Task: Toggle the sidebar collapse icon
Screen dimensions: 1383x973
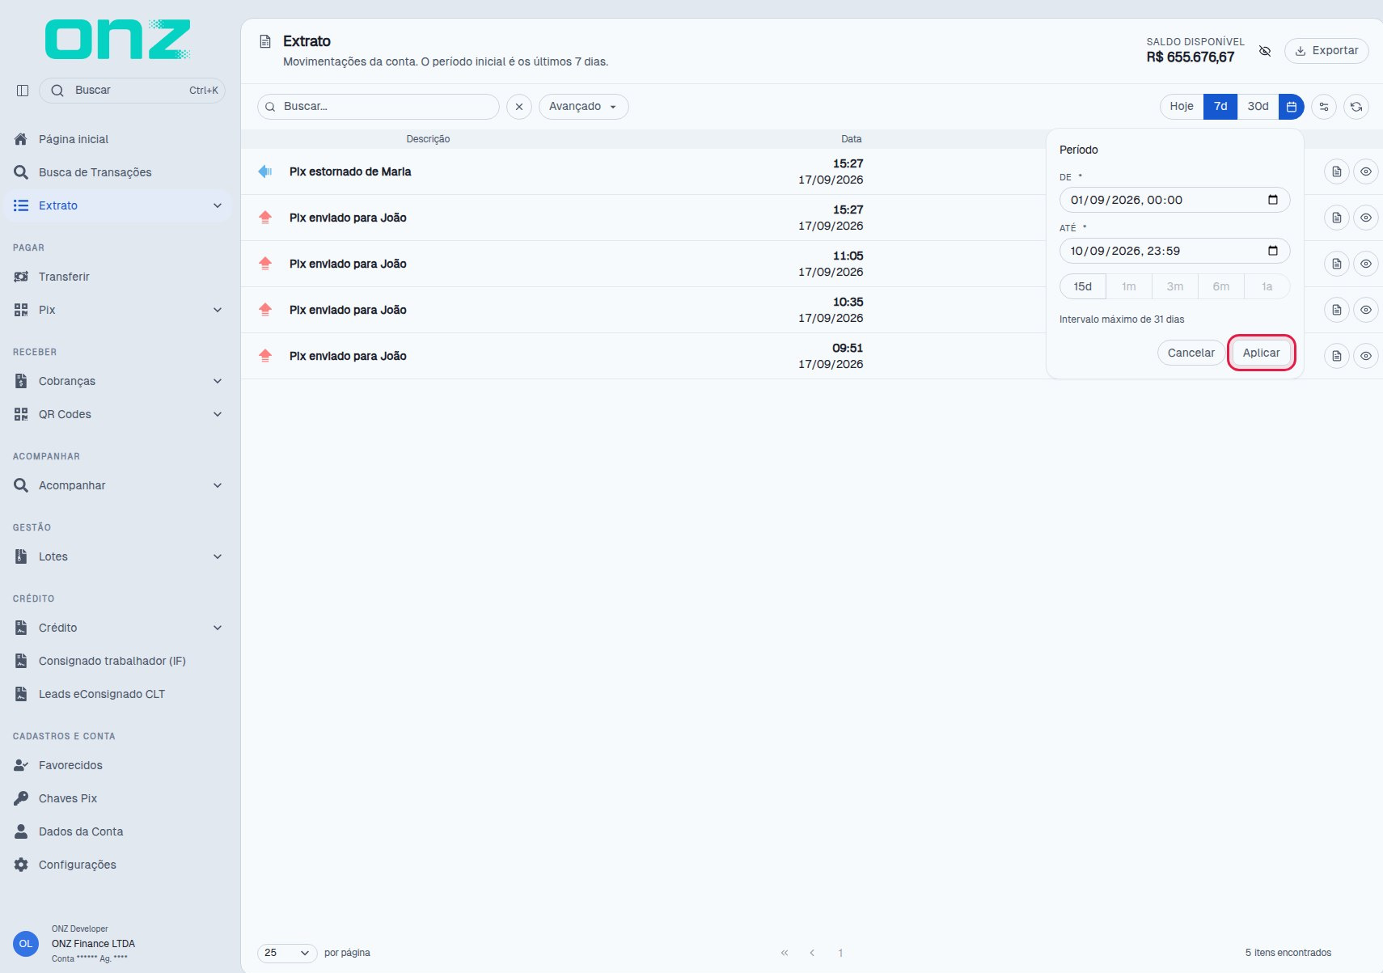Action: 23,91
